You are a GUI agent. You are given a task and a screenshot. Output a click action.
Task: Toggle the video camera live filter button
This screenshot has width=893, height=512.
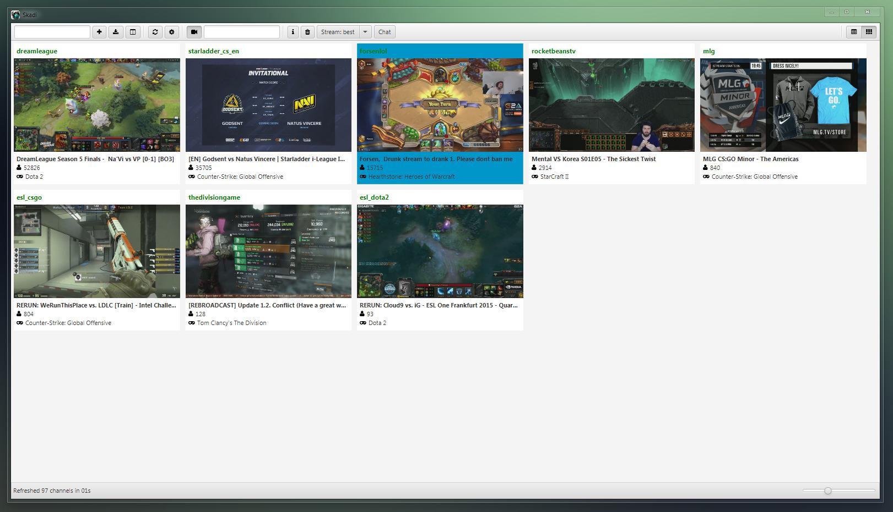click(x=194, y=32)
